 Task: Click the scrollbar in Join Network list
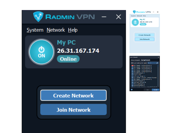[158, 76]
